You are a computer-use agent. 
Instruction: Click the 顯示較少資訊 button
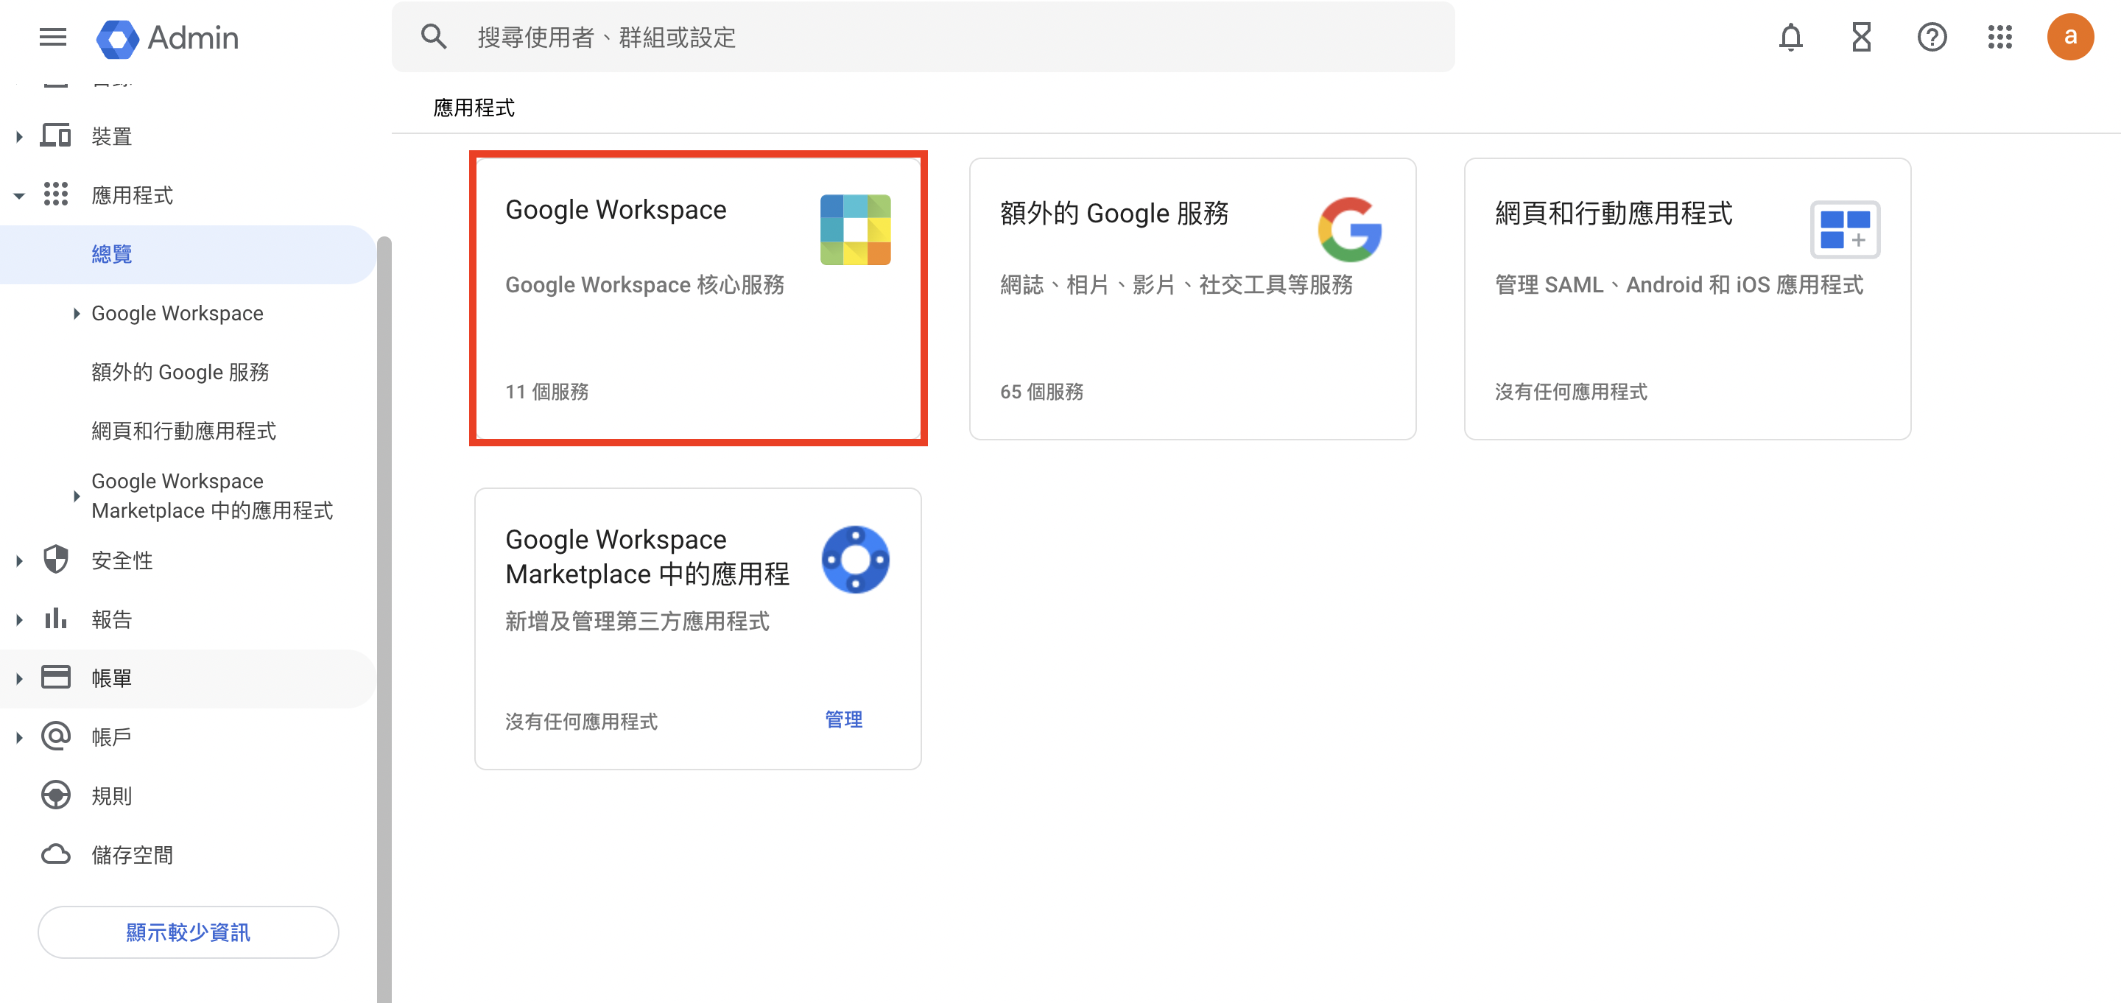pos(188,932)
